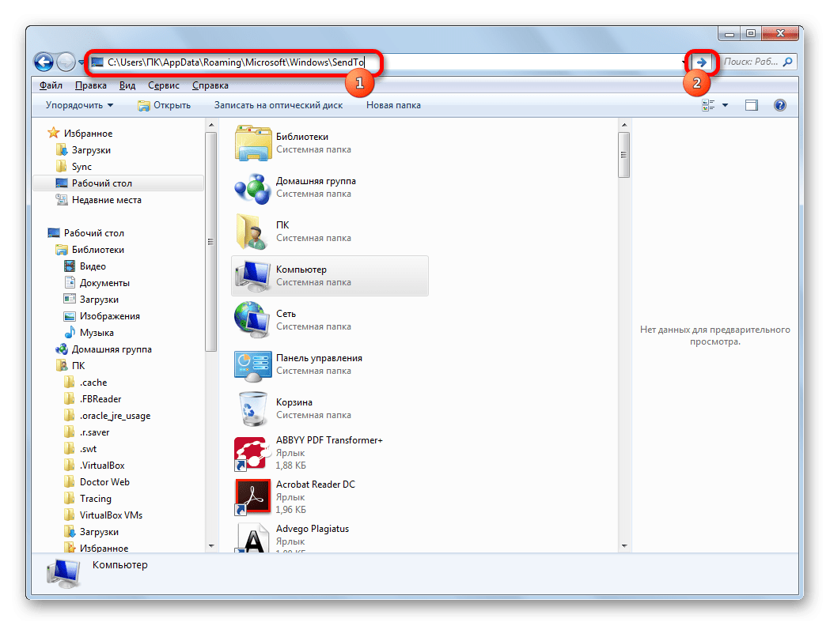Click the Back navigation arrow
Screen dimensions: 830x626
coord(44,62)
